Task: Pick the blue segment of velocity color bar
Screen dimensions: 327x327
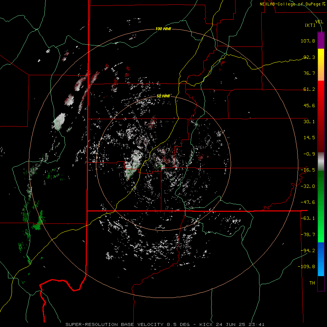Action: (321, 259)
